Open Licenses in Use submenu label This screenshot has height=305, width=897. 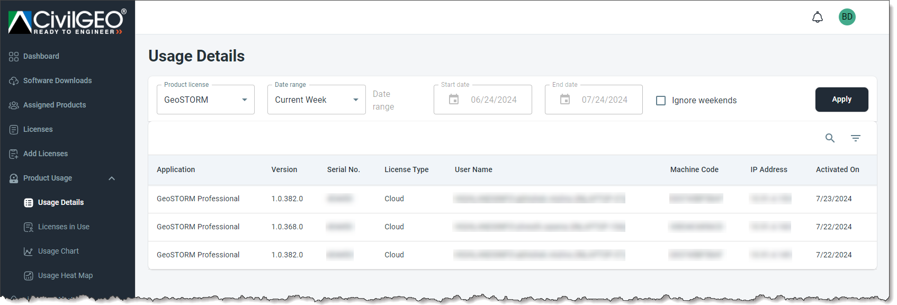(x=64, y=227)
